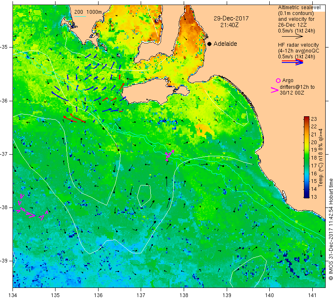Viewport: 334px width, 300px height.
Task: Click the 'Altimetric sealevel' legend text
Action: pos(299,7)
